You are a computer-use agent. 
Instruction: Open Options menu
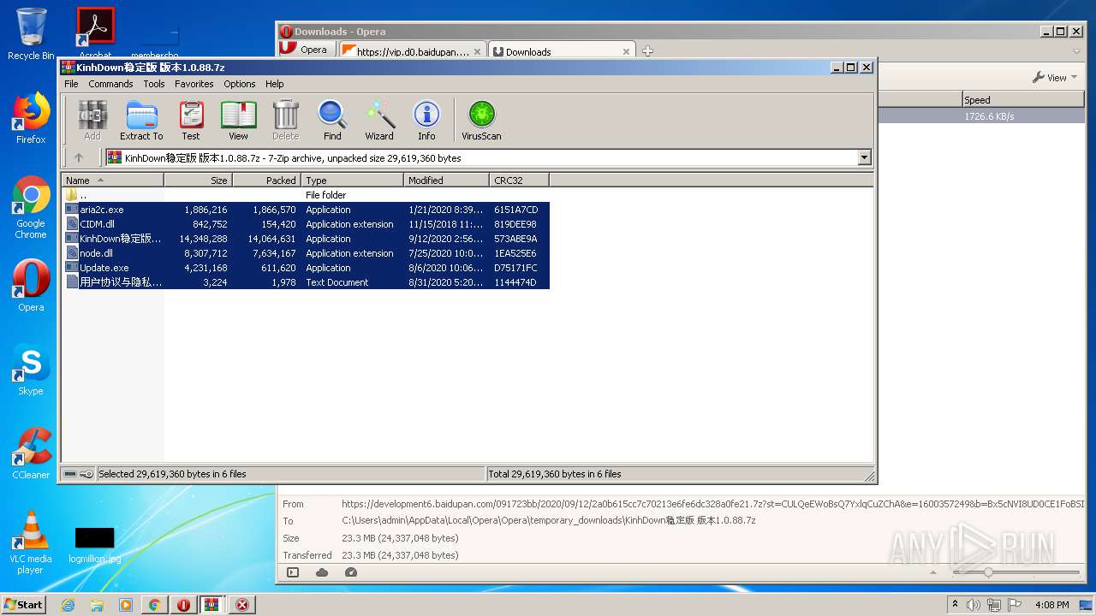click(x=240, y=84)
